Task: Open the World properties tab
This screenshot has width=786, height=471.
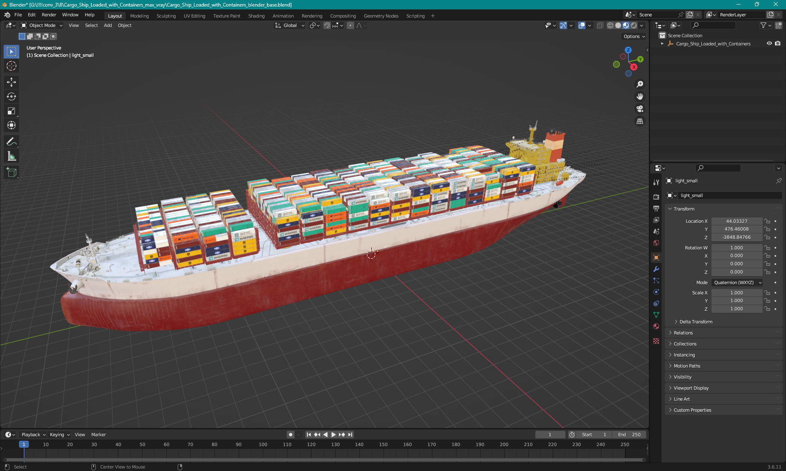Action: (656, 242)
